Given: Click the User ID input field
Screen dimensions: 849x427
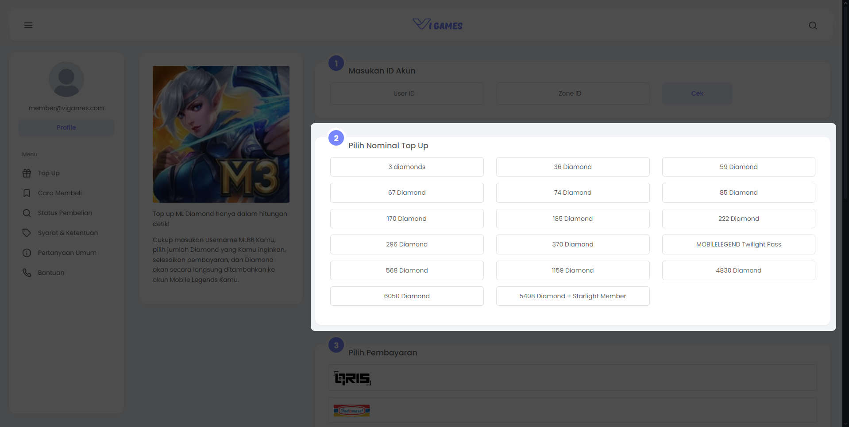Looking at the screenshot, I should 407,93.
